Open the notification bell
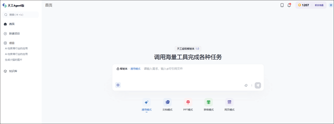Image resolution: width=334 pixels, height=124 pixels. click(289, 5)
